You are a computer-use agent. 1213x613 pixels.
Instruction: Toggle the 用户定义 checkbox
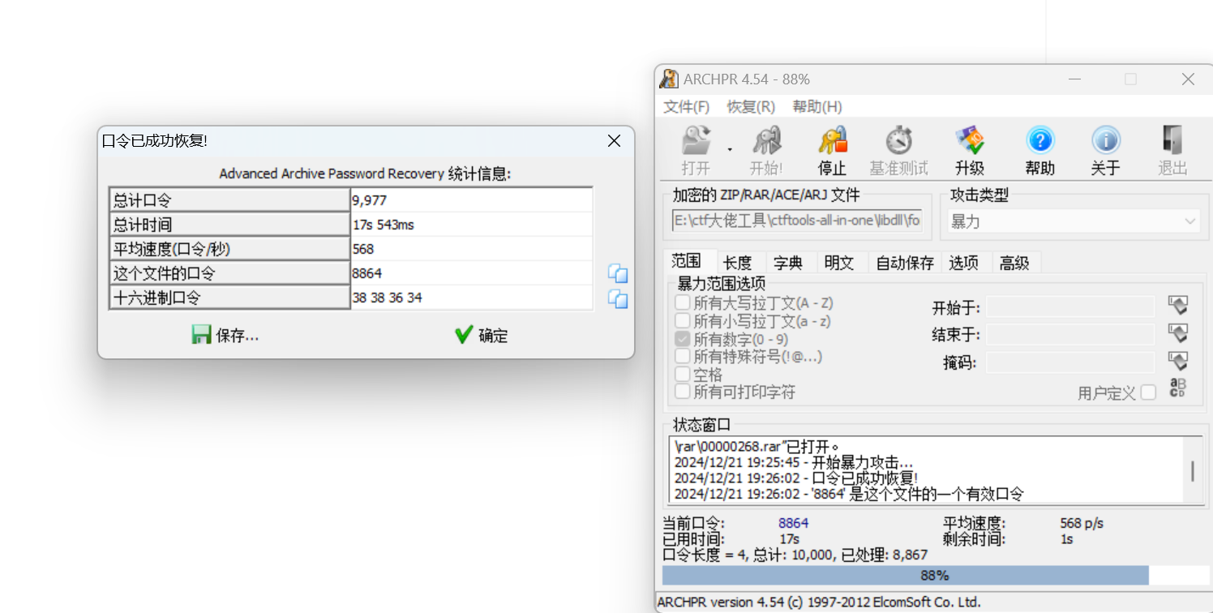pos(1148,393)
